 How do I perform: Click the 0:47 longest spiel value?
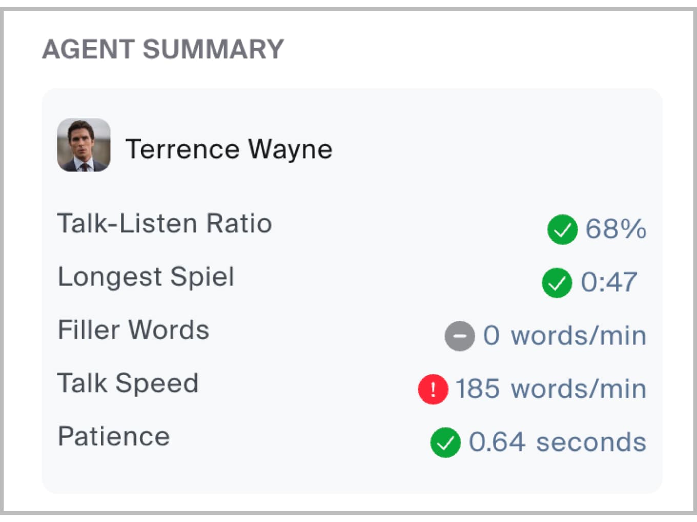(609, 282)
